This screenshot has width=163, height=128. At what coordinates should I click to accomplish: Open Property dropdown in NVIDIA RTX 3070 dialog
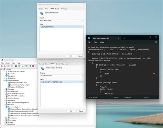(62, 76)
